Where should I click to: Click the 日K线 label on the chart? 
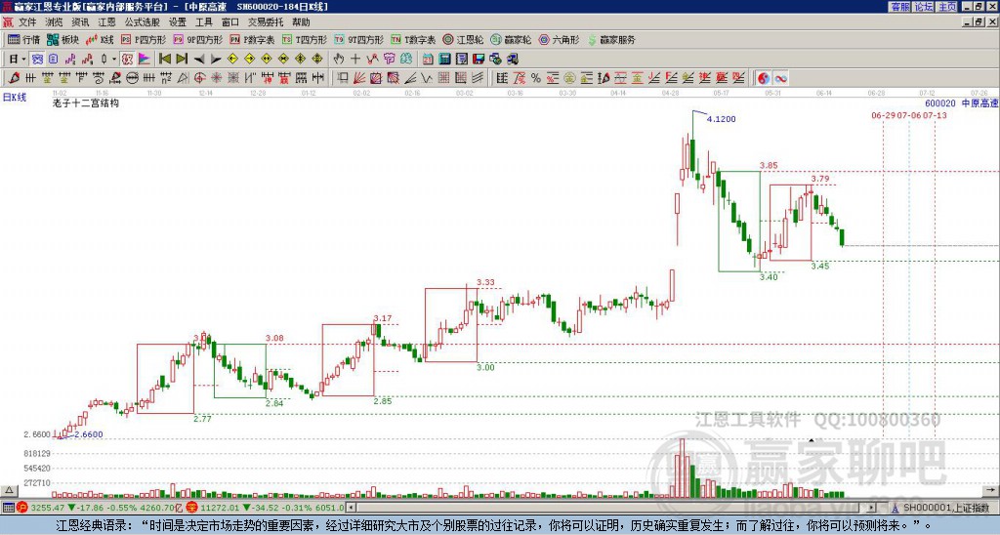tap(15, 98)
